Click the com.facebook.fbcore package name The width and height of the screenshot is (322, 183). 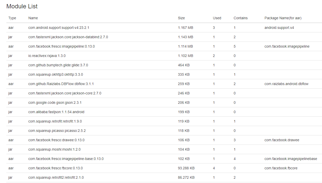pos(281,168)
